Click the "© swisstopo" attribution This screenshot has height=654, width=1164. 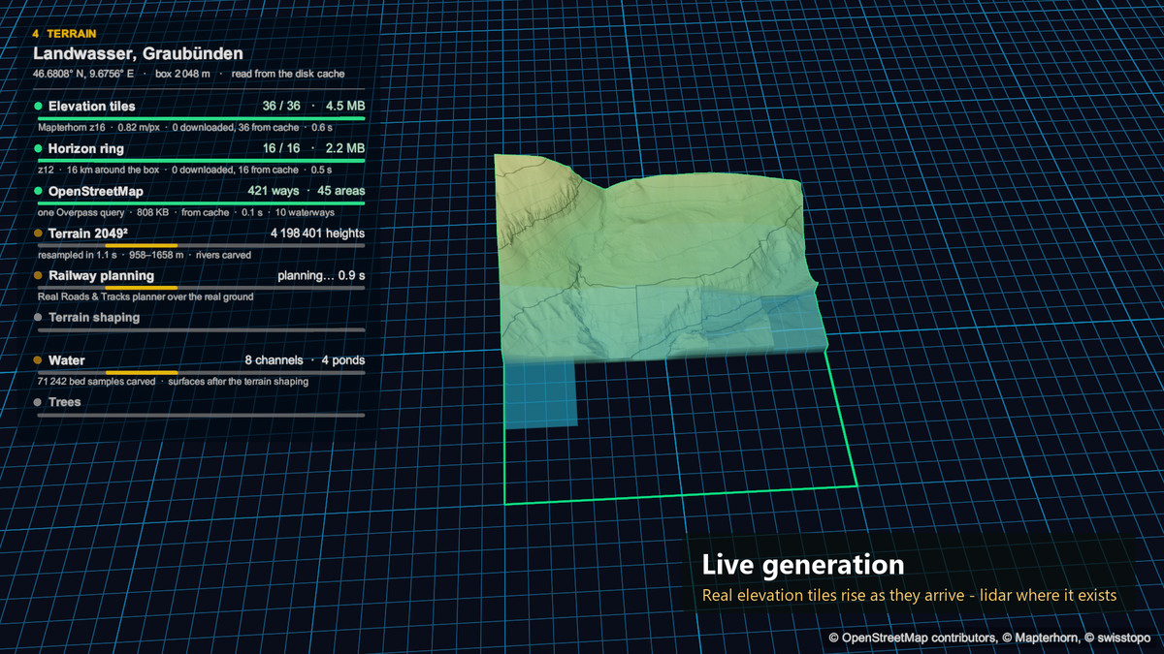tap(1117, 638)
